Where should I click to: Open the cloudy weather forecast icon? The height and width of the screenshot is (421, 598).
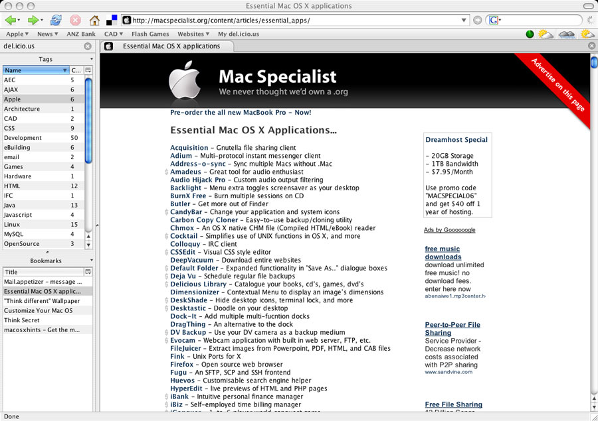point(567,34)
